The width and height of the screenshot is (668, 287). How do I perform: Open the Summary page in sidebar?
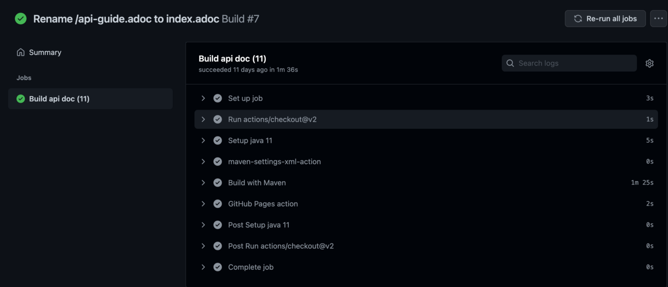45,52
